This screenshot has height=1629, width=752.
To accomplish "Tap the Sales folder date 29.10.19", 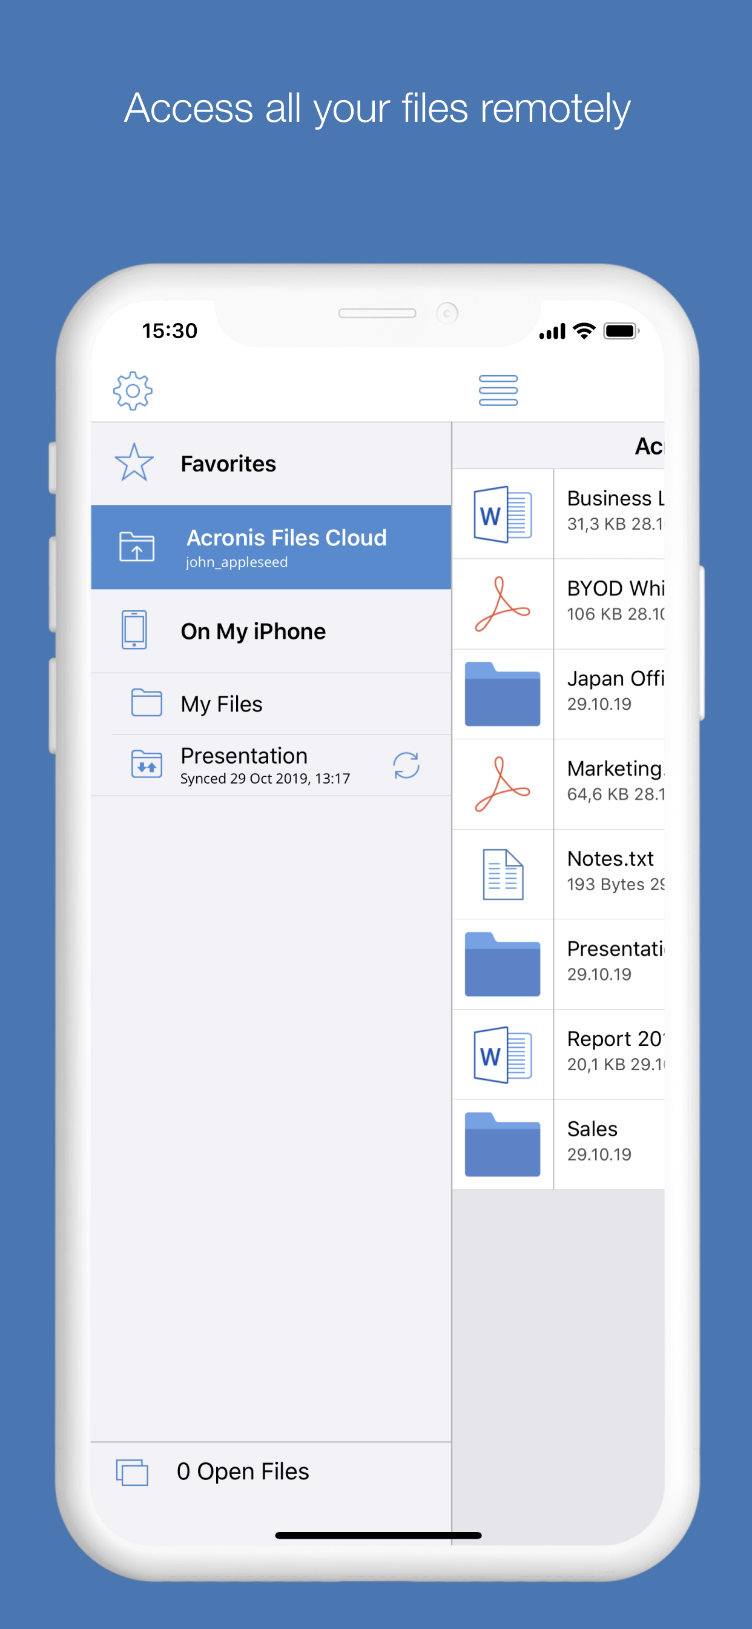I will pos(599,1154).
